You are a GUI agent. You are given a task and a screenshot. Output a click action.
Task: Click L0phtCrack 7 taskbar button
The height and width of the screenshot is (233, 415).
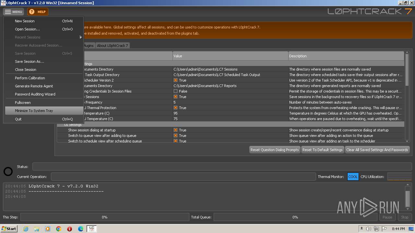pyautogui.click(x=92, y=229)
